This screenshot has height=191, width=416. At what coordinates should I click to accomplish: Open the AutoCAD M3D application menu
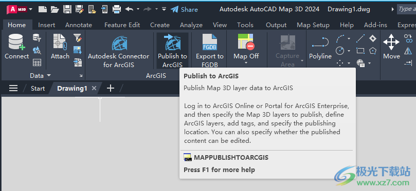(x=19, y=10)
